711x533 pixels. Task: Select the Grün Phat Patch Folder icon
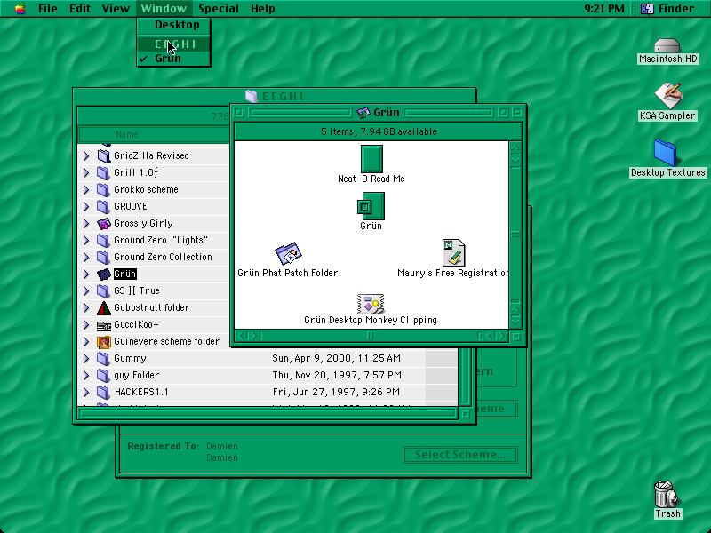288,253
